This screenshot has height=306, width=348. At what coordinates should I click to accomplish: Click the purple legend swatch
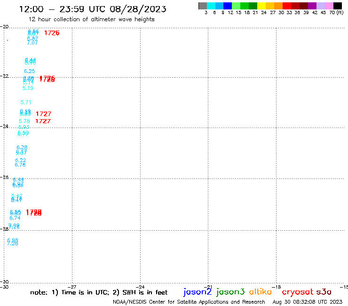click(x=312, y=6)
